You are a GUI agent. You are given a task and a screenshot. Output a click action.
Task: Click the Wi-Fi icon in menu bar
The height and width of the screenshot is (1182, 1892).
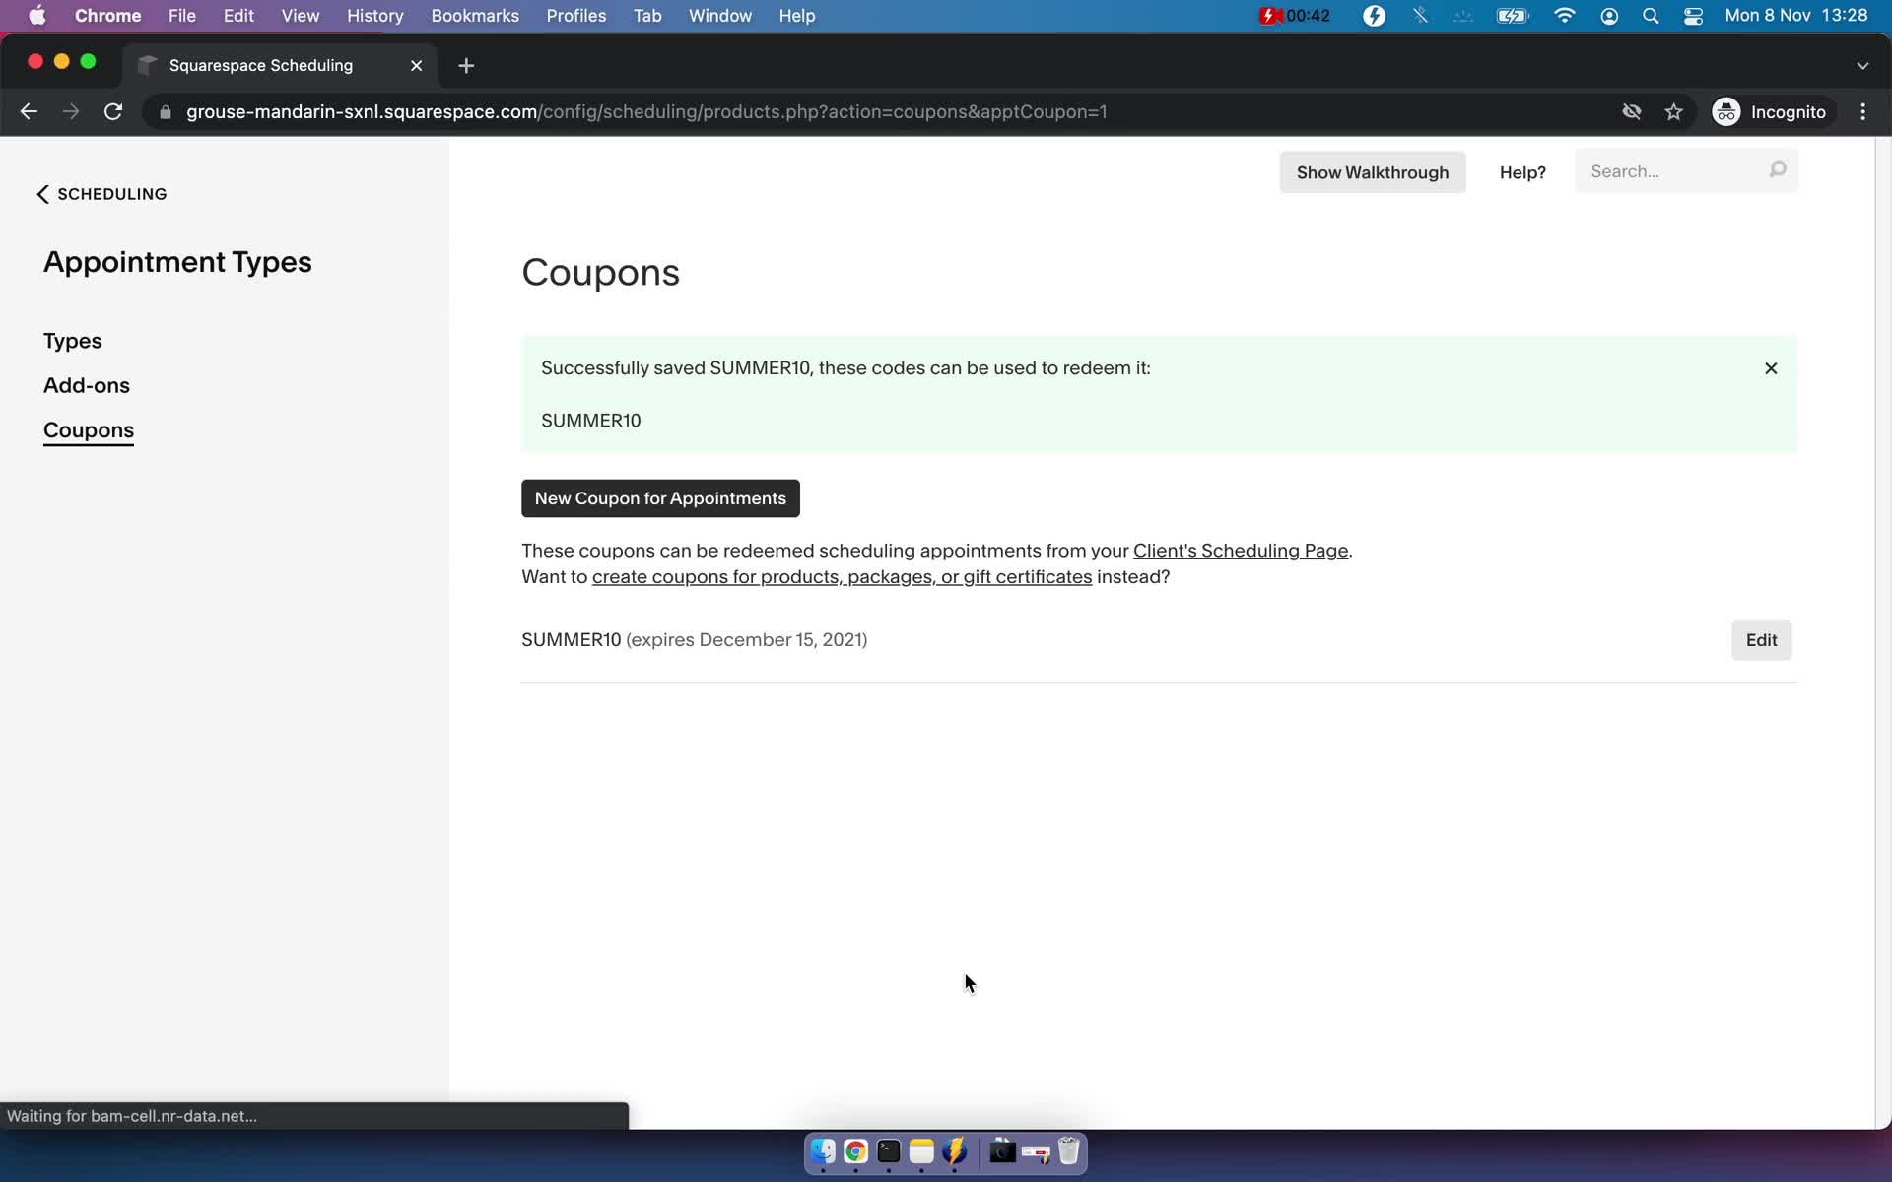(x=1565, y=17)
